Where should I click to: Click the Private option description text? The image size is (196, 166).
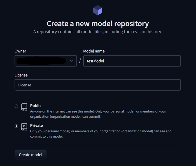tap(101, 134)
